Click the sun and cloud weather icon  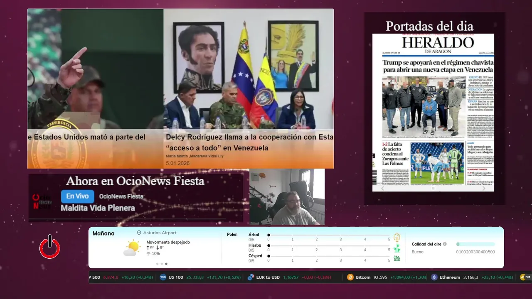coord(132,248)
